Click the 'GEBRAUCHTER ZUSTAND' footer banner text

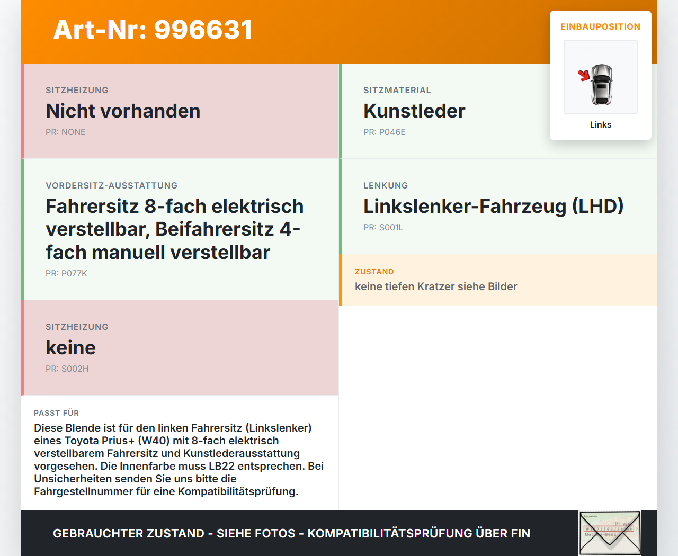coord(291,533)
